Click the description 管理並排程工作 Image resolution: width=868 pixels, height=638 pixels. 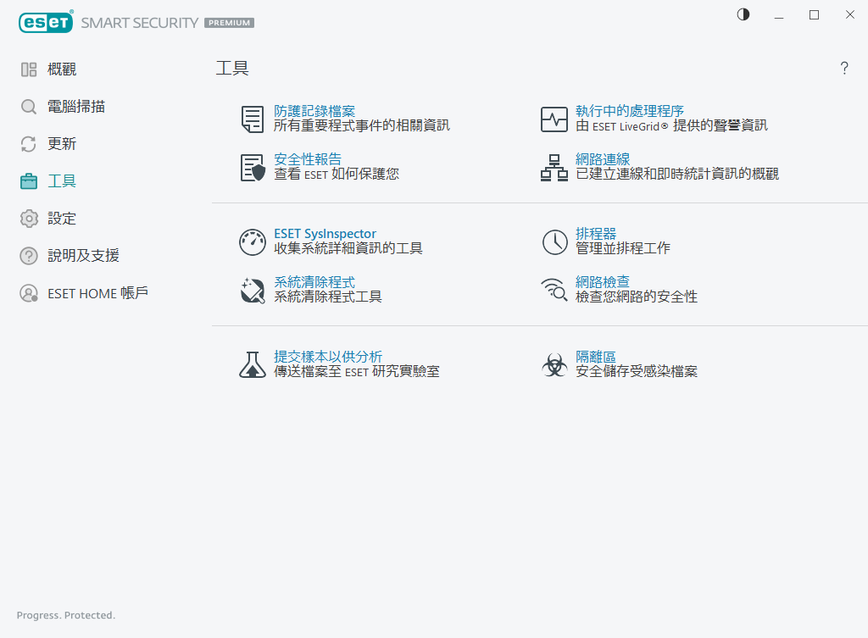[623, 248]
